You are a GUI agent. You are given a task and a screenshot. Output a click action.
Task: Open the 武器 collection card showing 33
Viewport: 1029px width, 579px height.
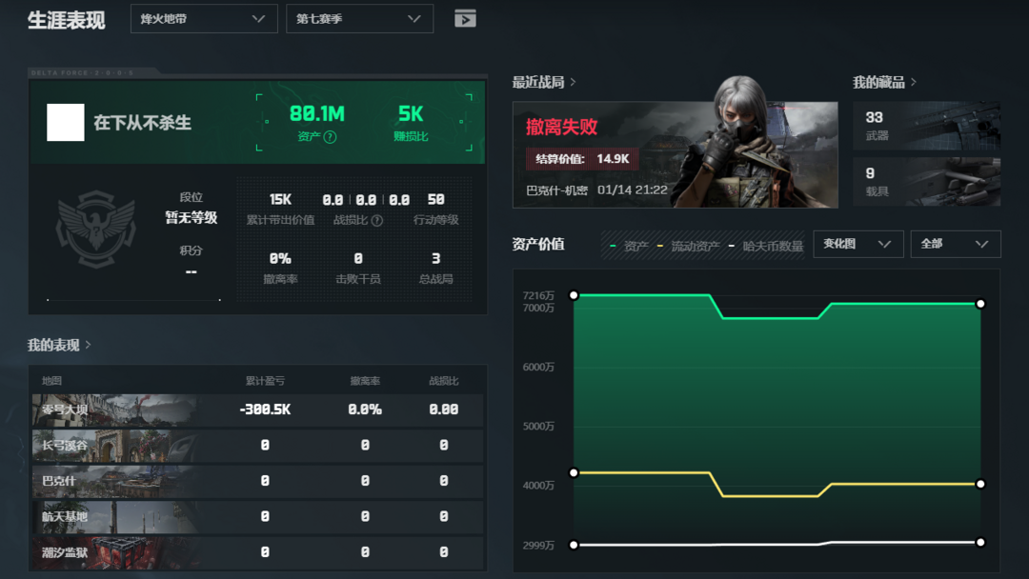point(926,126)
